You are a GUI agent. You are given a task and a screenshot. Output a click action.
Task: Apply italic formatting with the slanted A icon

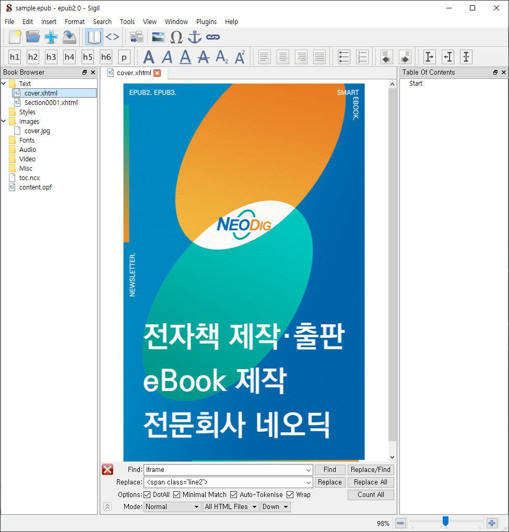click(167, 57)
